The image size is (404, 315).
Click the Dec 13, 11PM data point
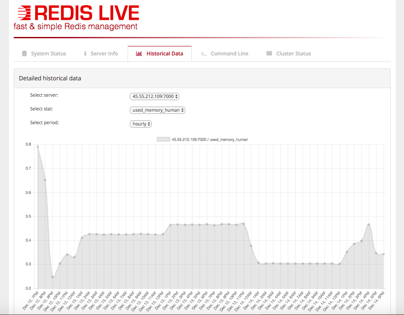(244, 224)
